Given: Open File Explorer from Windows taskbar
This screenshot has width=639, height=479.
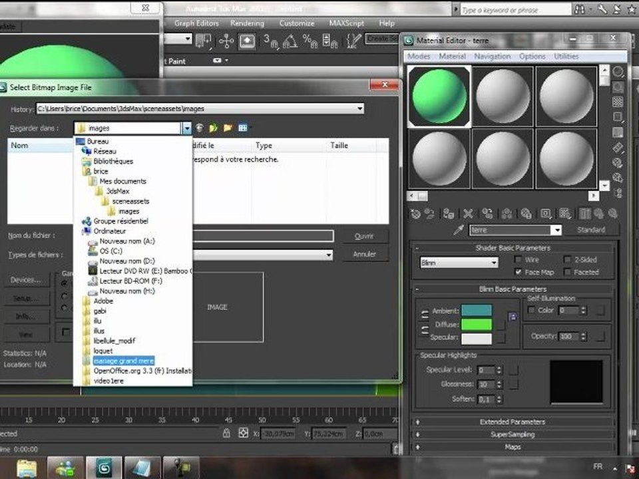Looking at the screenshot, I should pyautogui.click(x=27, y=468).
